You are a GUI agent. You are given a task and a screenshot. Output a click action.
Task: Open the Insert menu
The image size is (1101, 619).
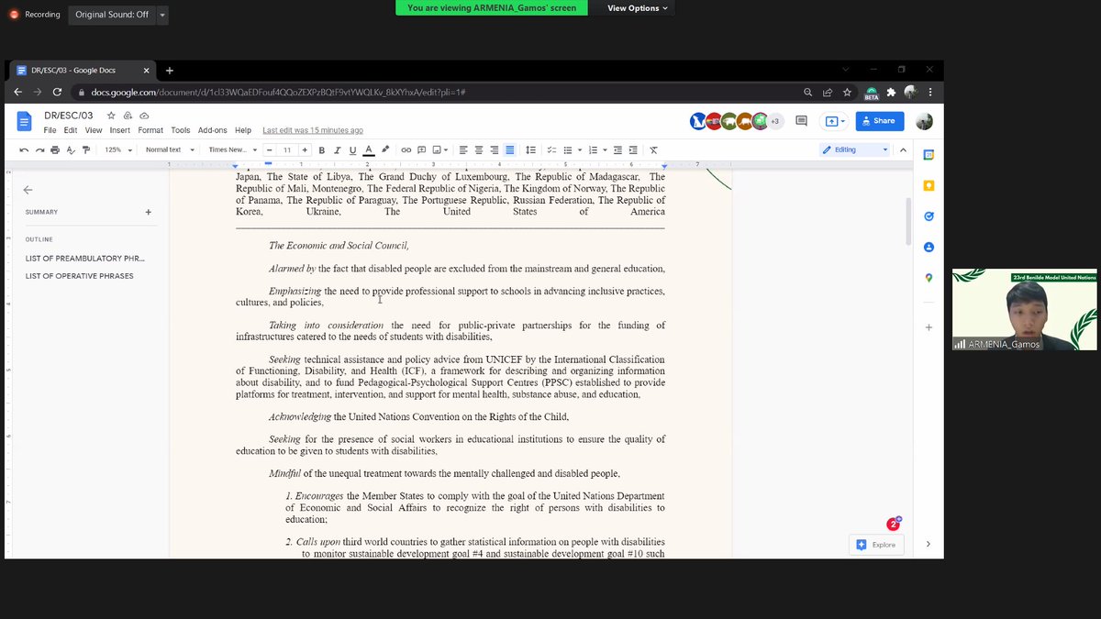pos(120,130)
